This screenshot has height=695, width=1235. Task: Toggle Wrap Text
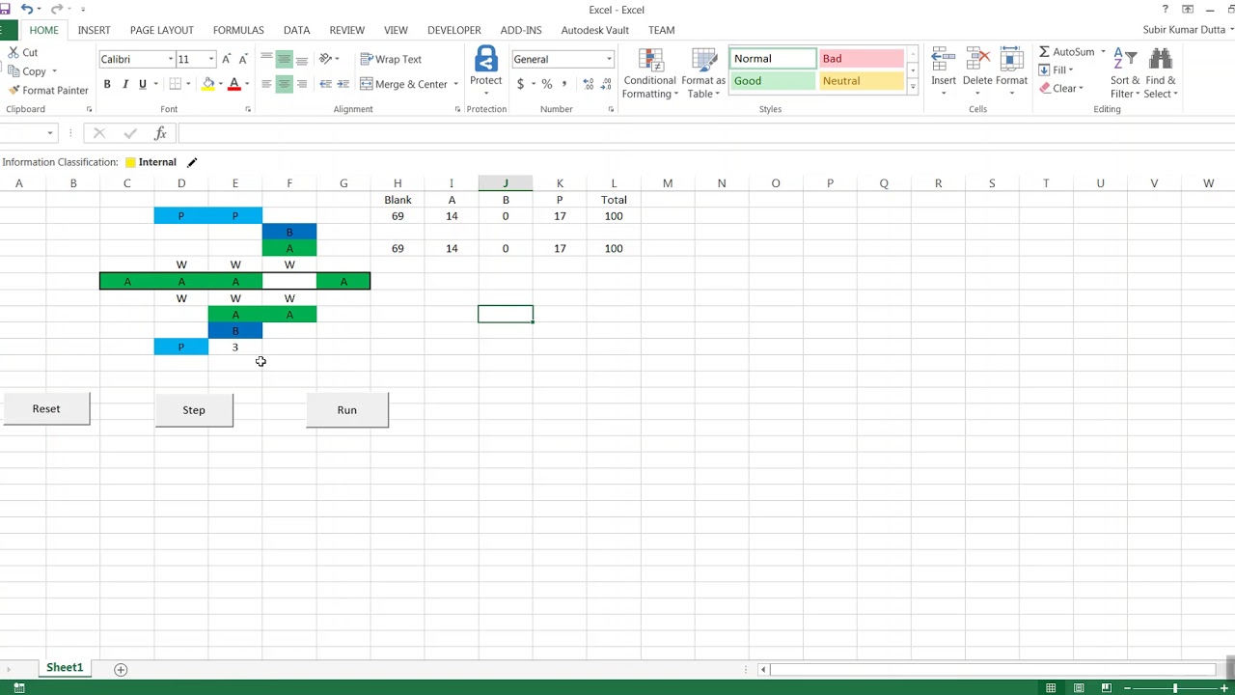pyautogui.click(x=391, y=59)
